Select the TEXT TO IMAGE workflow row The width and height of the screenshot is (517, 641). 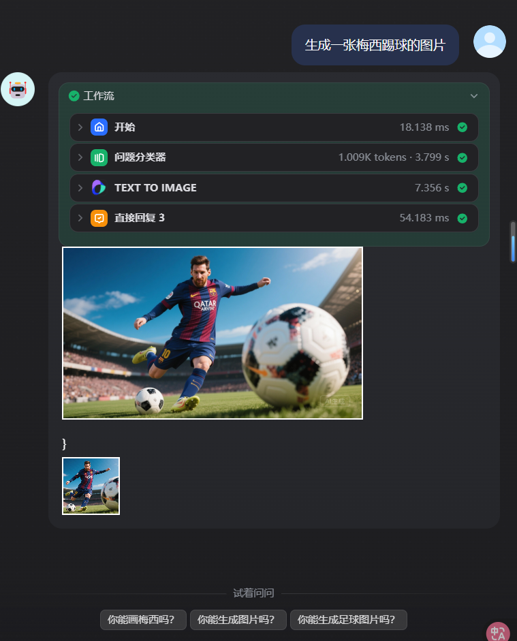[272, 188]
